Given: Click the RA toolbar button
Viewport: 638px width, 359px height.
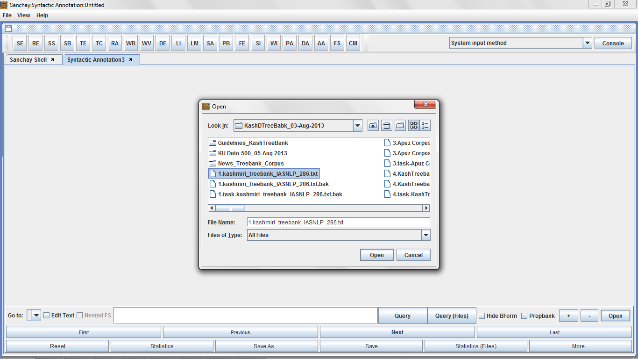Looking at the screenshot, I should pos(115,43).
